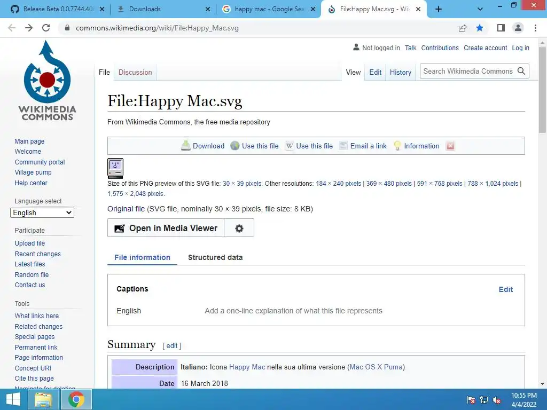Click the address bar URL
The image size is (547, 410).
pyautogui.click(x=158, y=28)
